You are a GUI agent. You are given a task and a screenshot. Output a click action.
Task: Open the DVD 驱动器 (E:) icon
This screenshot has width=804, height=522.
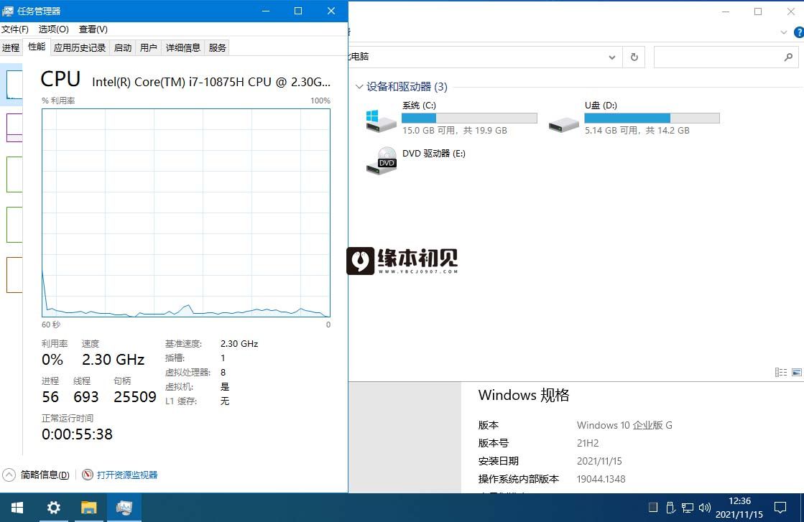[381, 160]
